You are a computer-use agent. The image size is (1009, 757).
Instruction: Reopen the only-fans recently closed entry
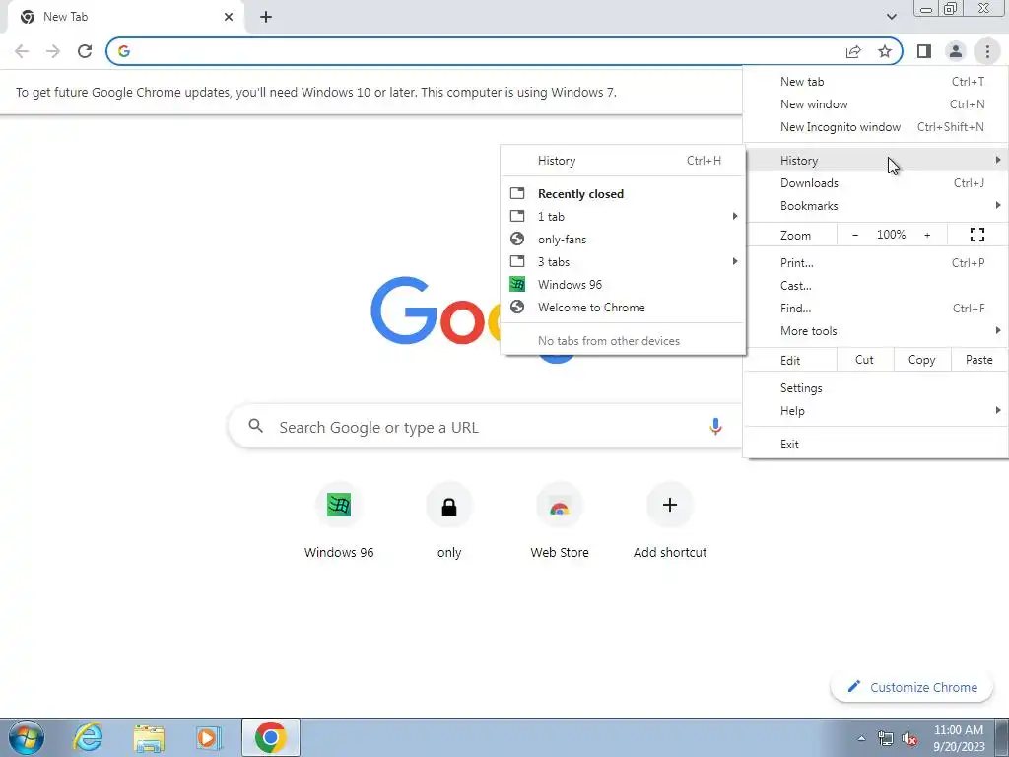coord(623,240)
